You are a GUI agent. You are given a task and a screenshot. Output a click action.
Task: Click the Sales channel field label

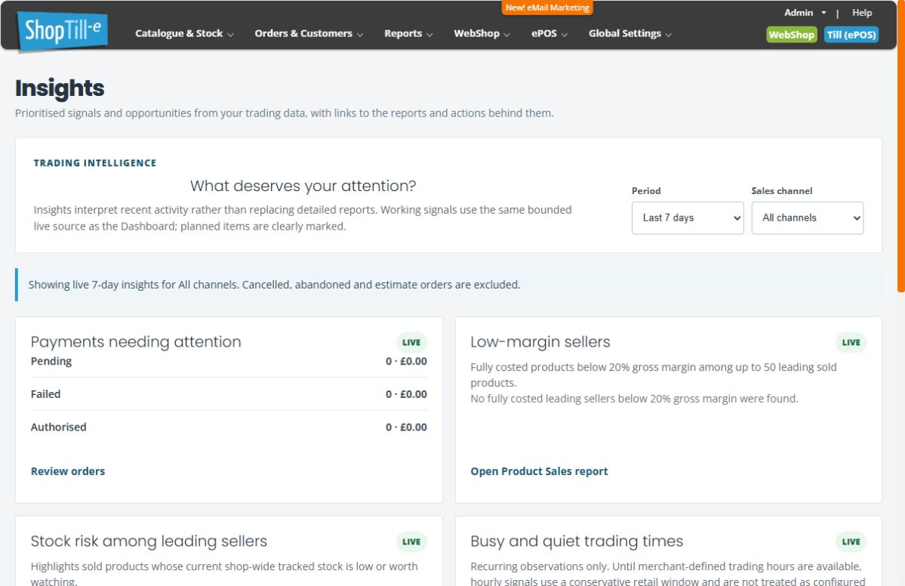[781, 190]
